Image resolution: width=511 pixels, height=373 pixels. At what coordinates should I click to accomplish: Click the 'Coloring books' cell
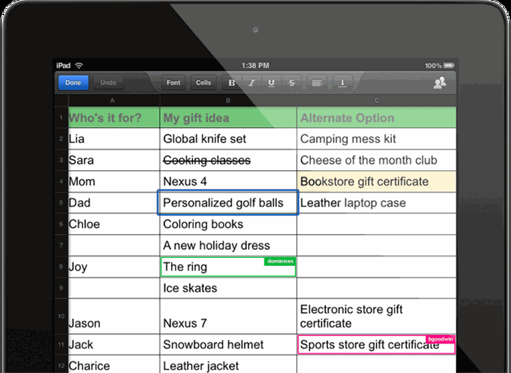228,224
